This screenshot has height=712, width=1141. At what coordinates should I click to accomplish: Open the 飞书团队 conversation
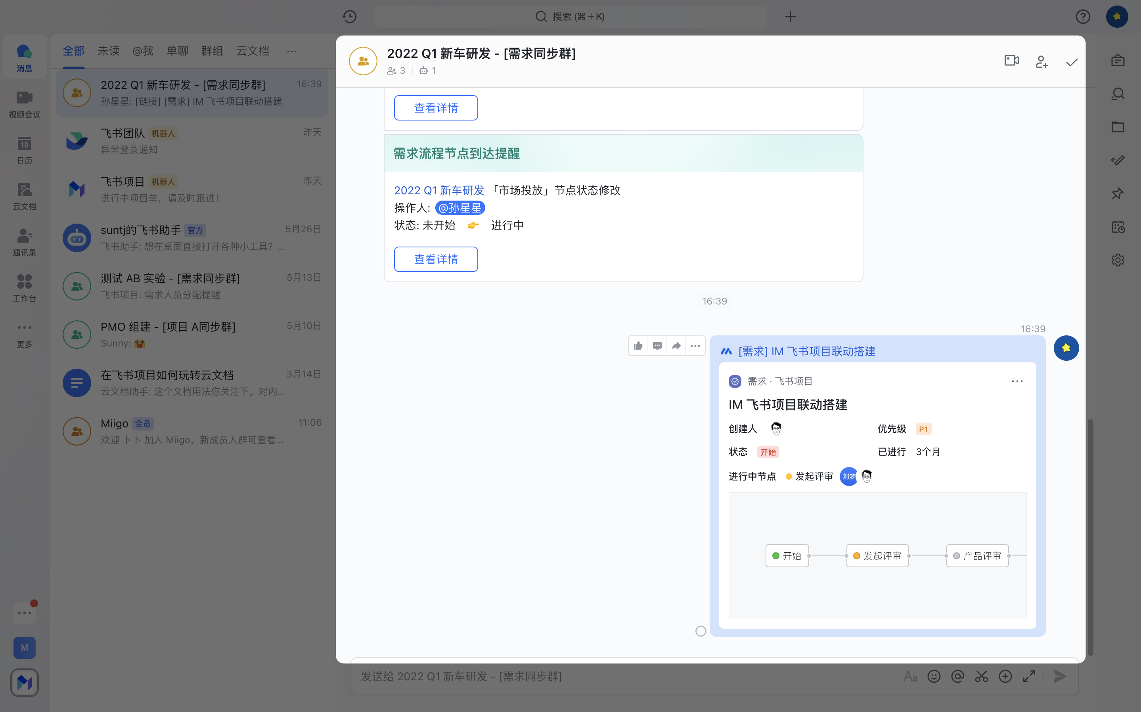[x=192, y=141]
